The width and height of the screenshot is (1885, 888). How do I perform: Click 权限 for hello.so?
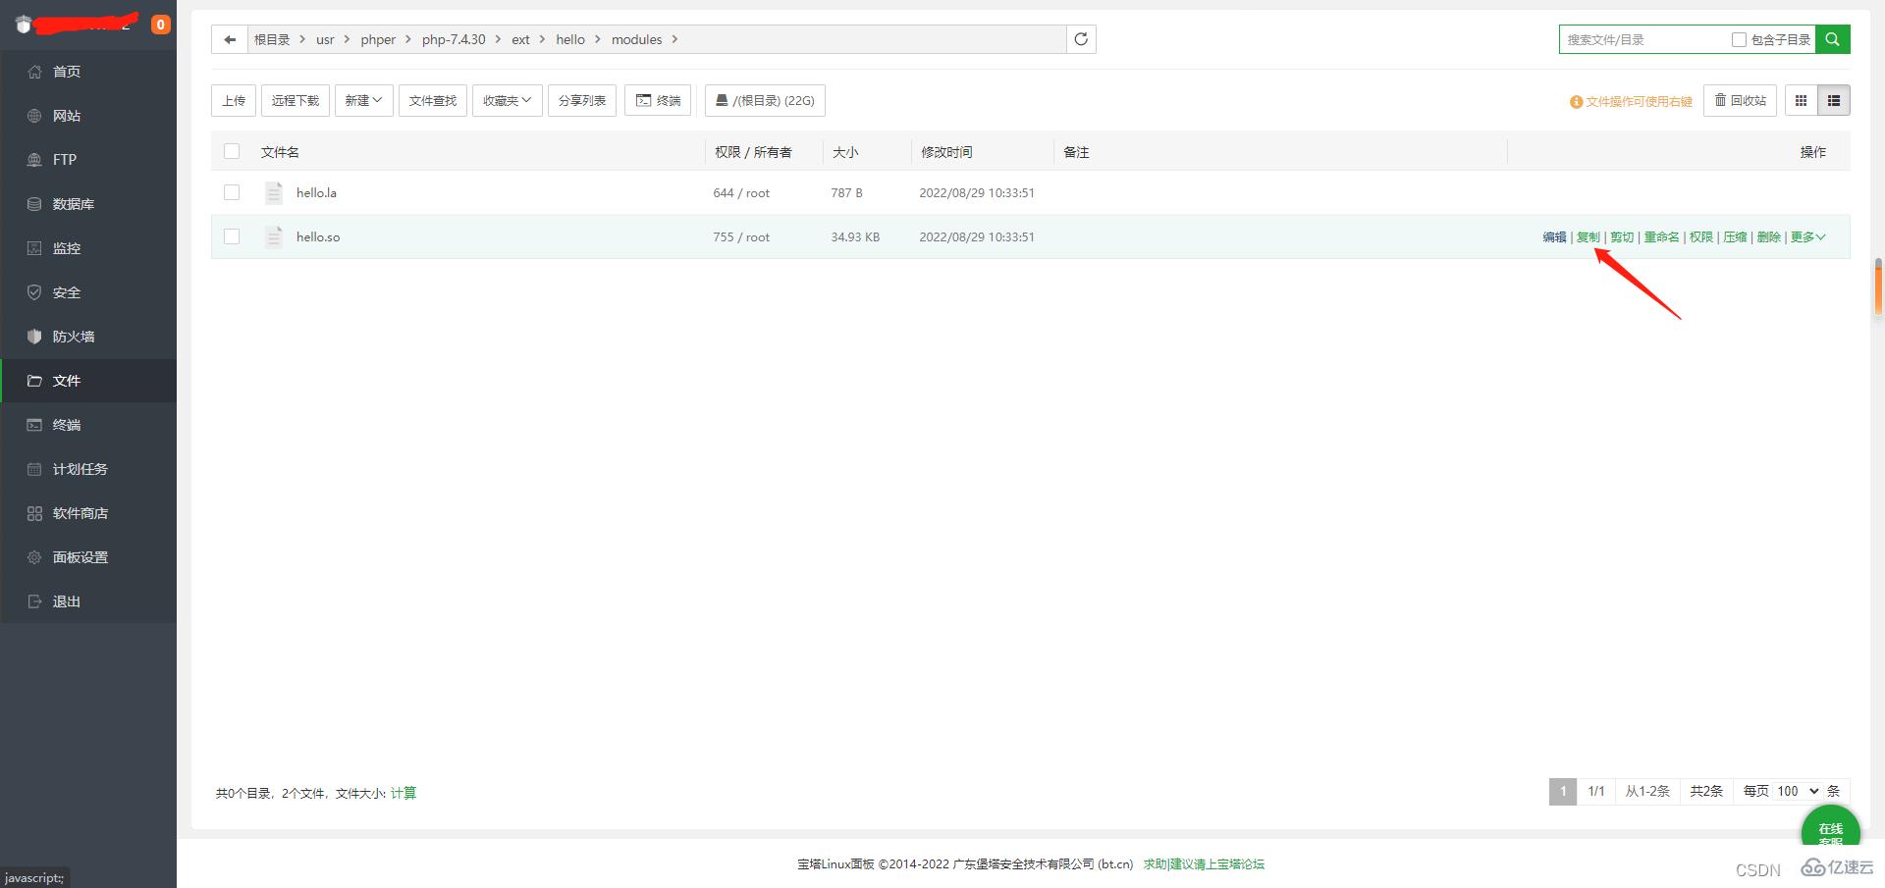pyautogui.click(x=1701, y=236)
